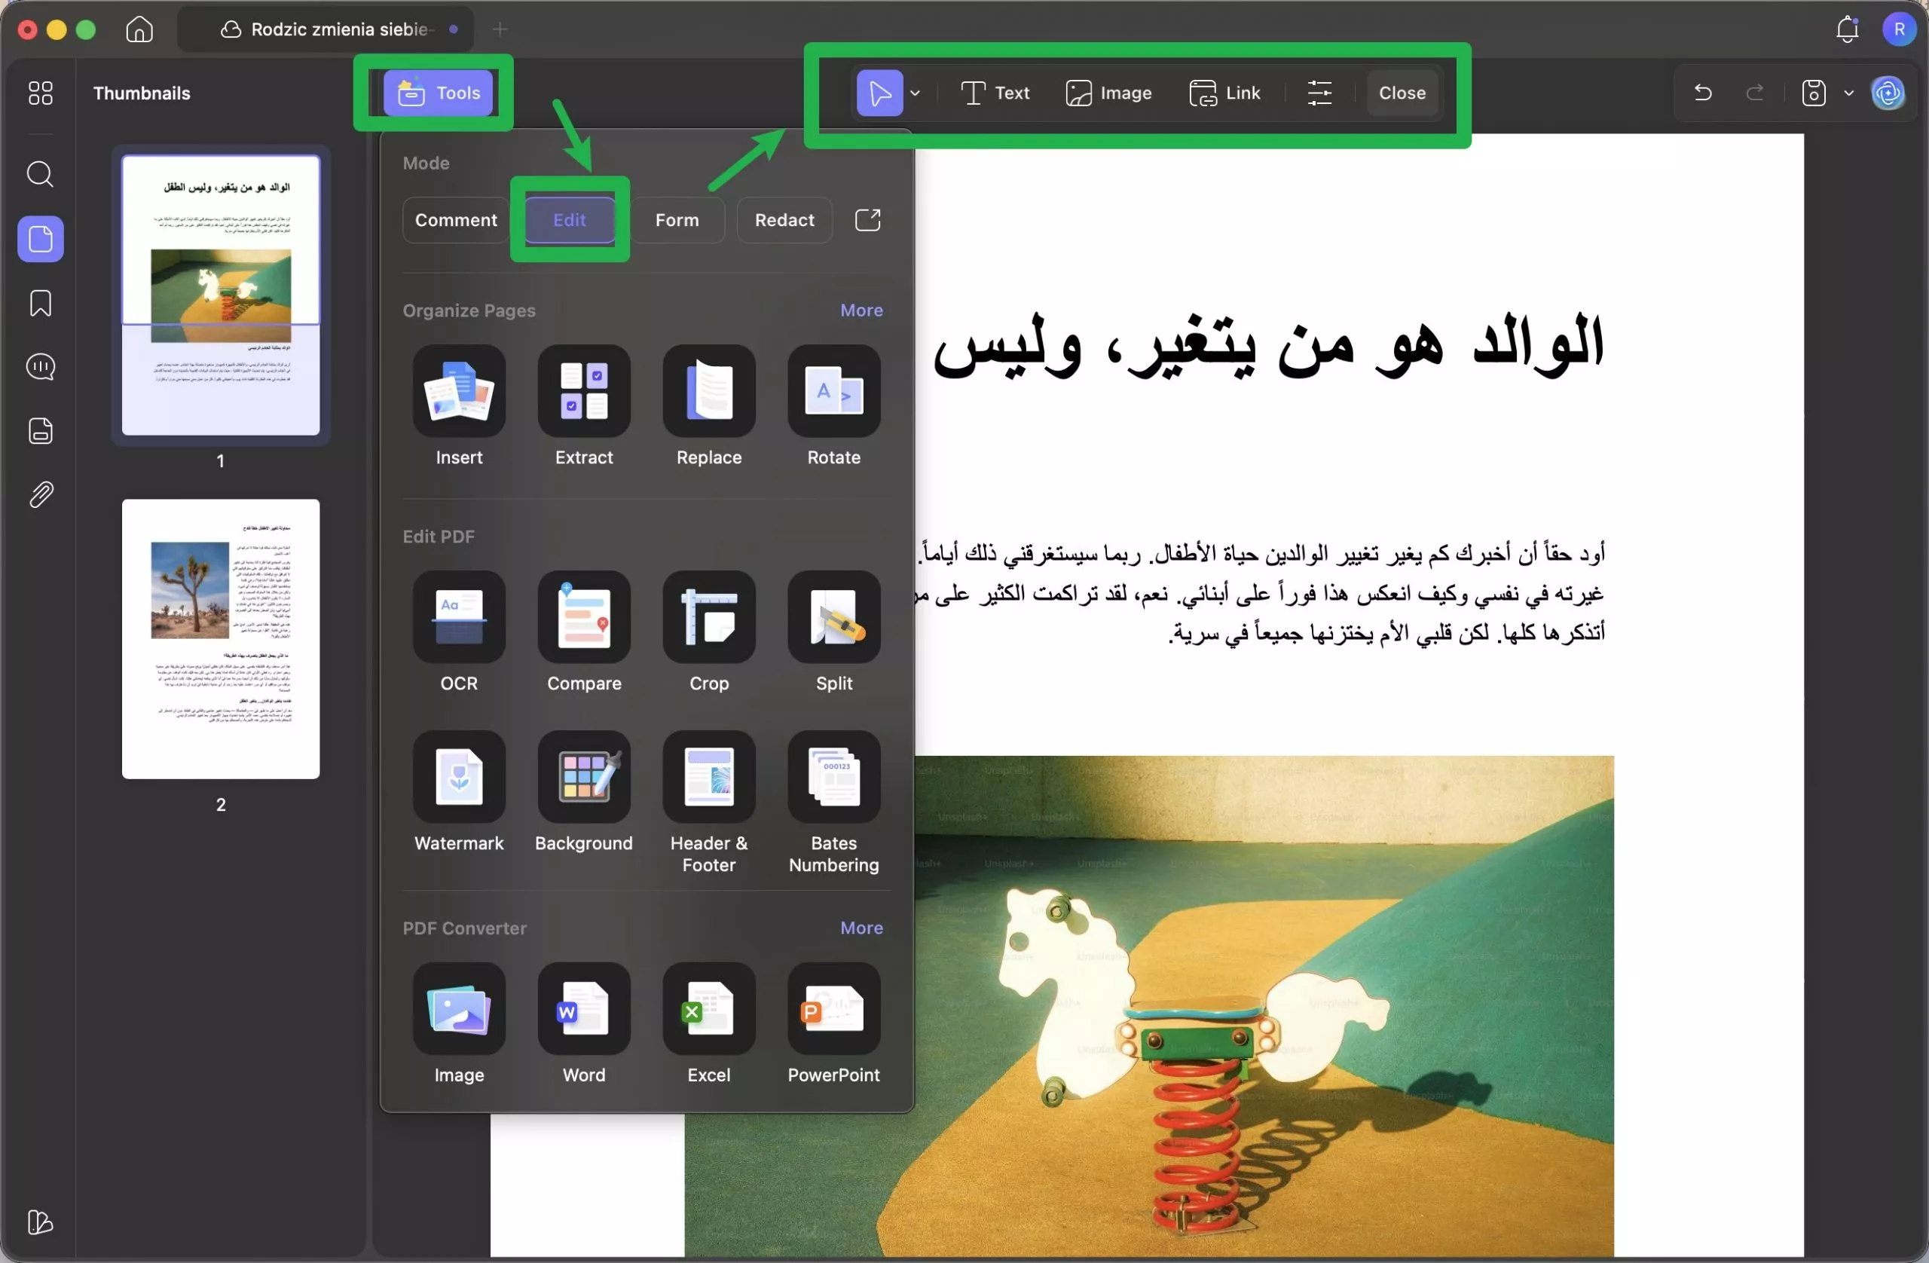Open the save options chevron

[x=1849, y=93]
